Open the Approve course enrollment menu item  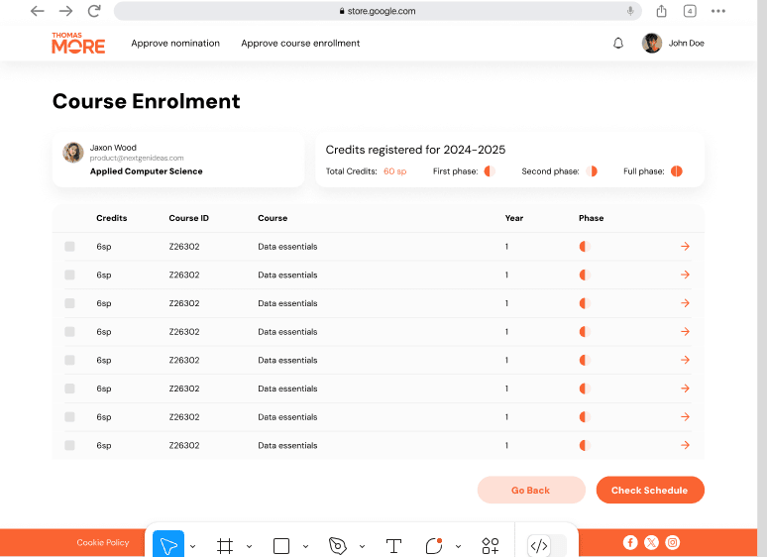click(x=300, y=43)
